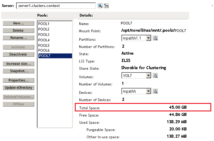Expand the Partitions mpathh1.1 dropdown
This screenshot has width=214, height=141.
coord(148,38)
